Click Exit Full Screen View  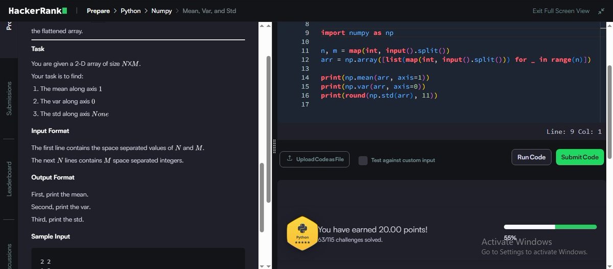pyautogui.click(x=561, y=11)
